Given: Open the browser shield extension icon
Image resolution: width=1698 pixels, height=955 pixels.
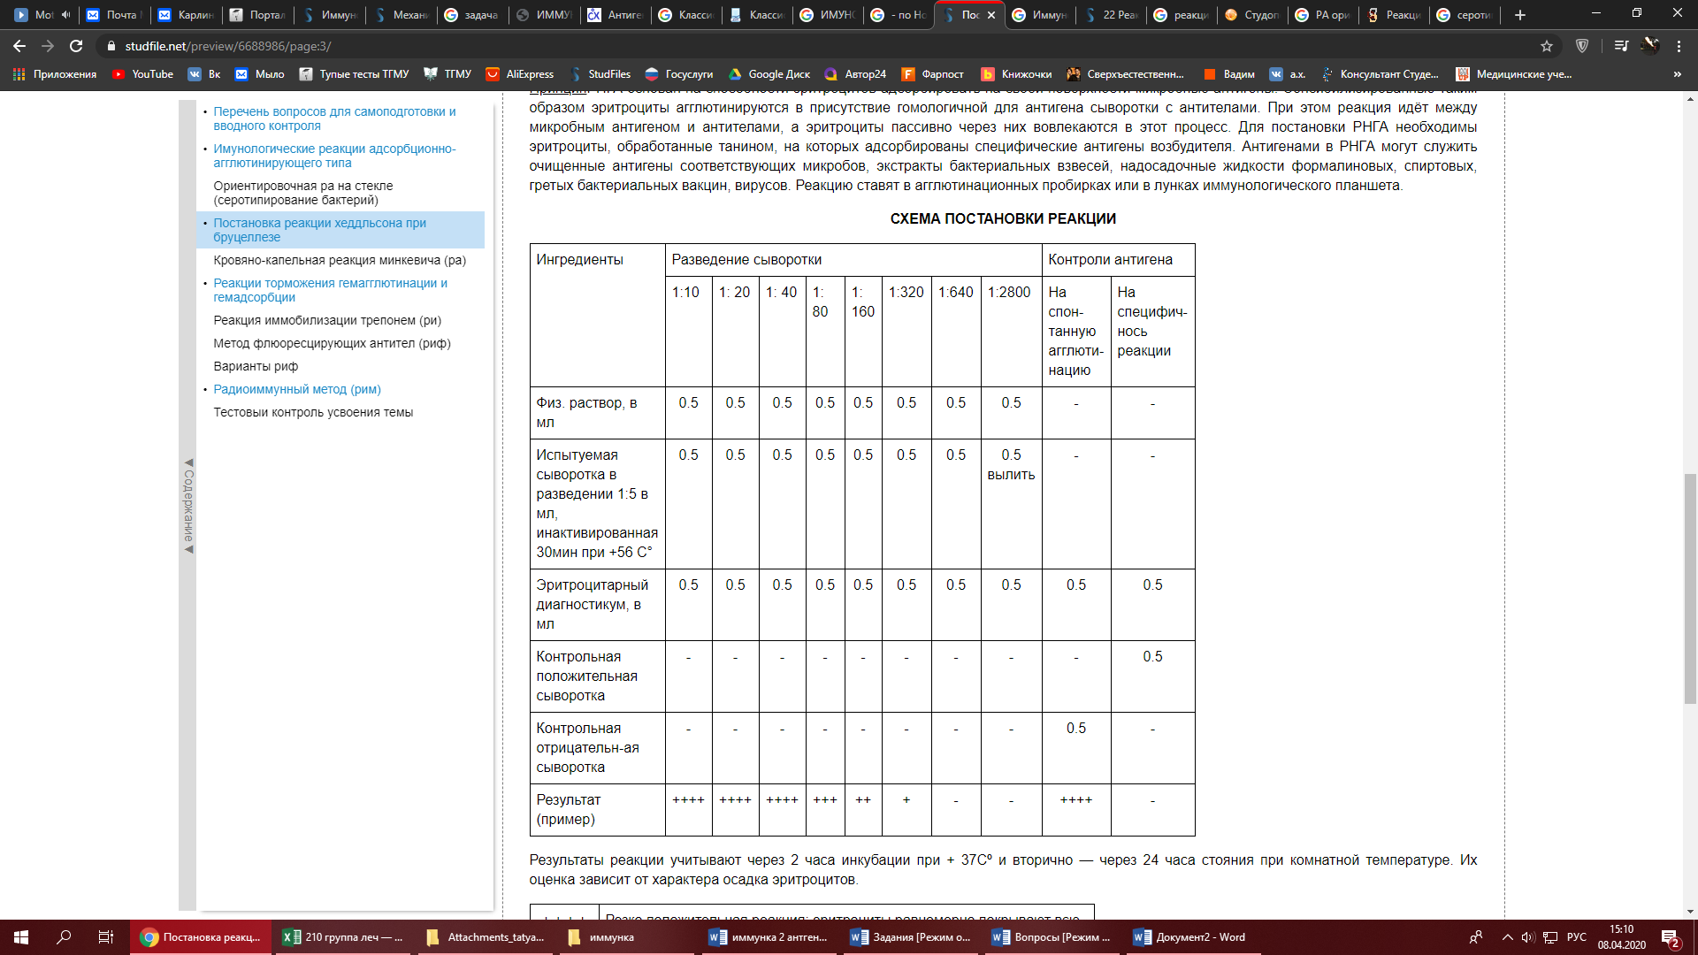Looking at the screenshot, I should pos(1582,46).
